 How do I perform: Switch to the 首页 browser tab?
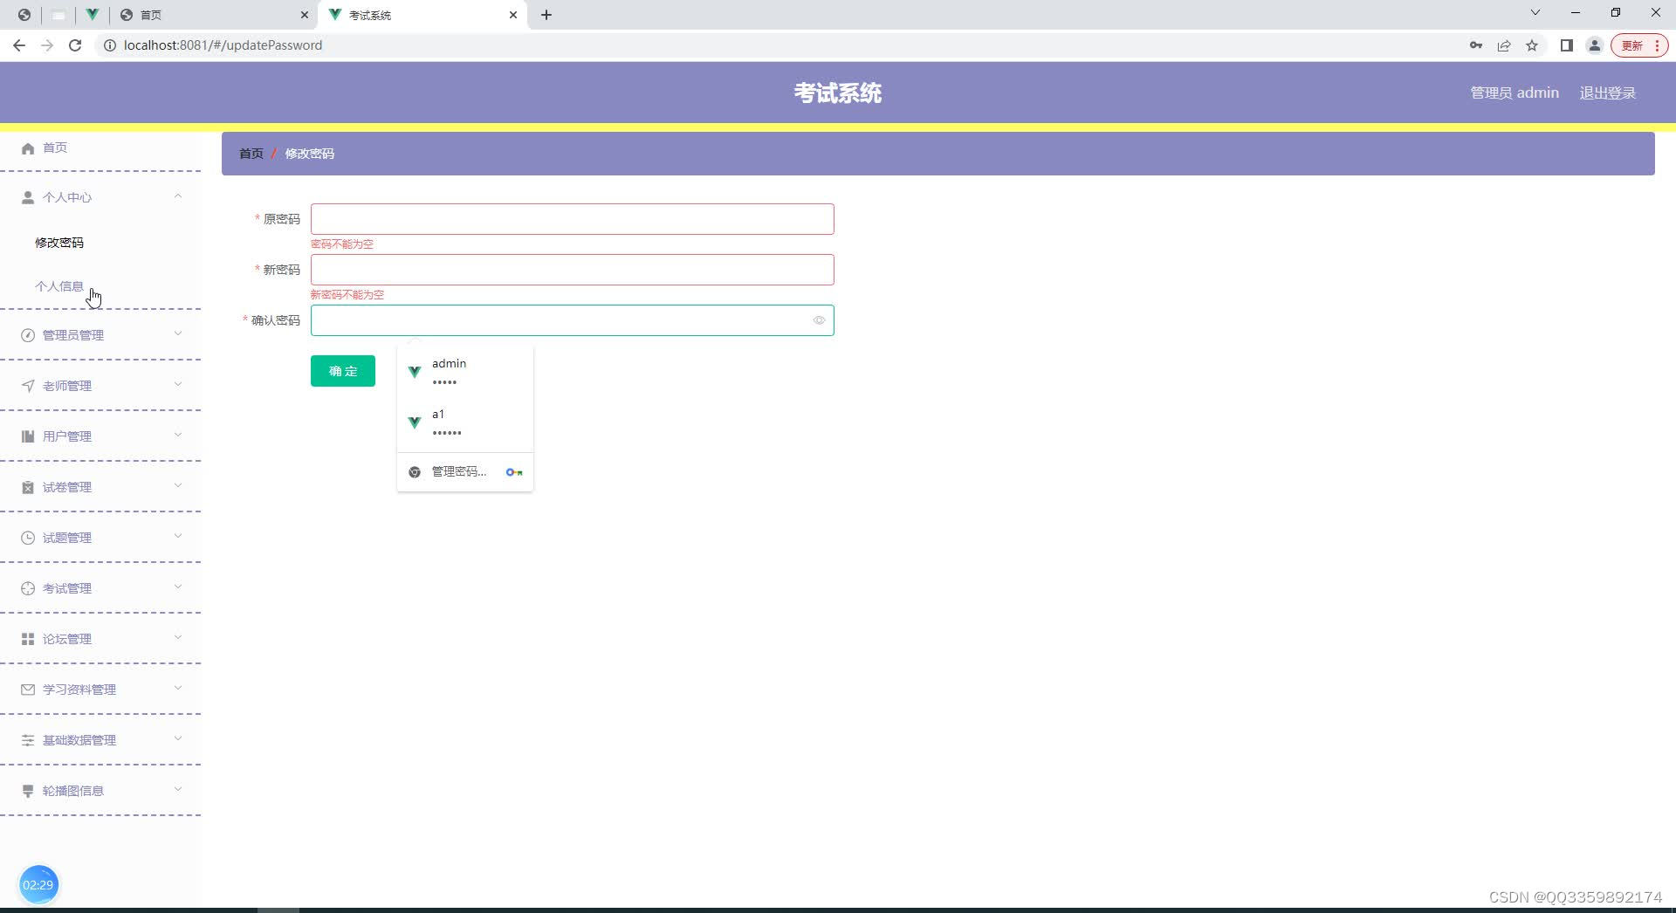(214, 15)
